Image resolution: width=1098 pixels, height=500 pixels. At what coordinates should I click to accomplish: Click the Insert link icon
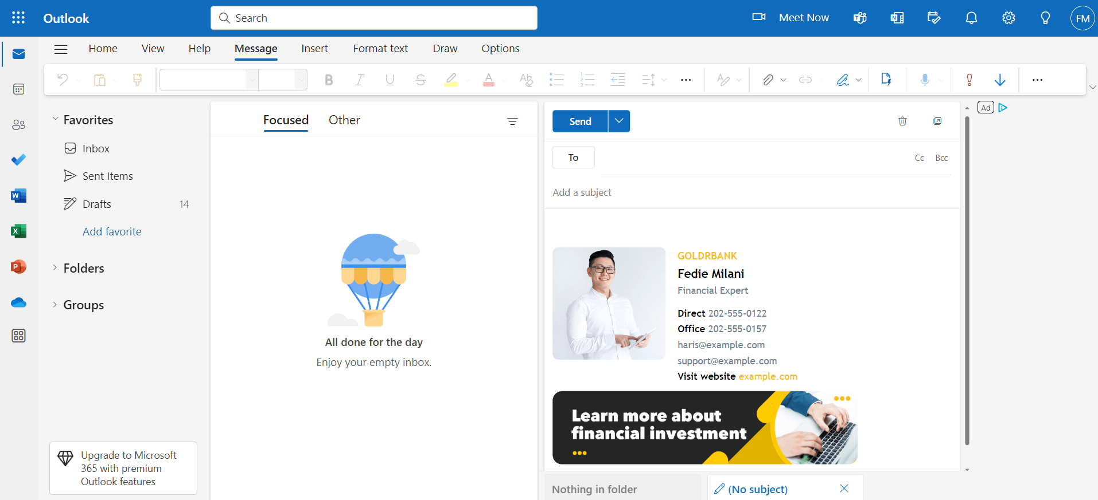coord(805,80)
